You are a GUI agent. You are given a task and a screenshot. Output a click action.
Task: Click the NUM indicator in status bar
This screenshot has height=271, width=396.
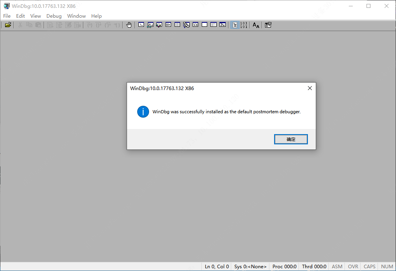(387, 266)
